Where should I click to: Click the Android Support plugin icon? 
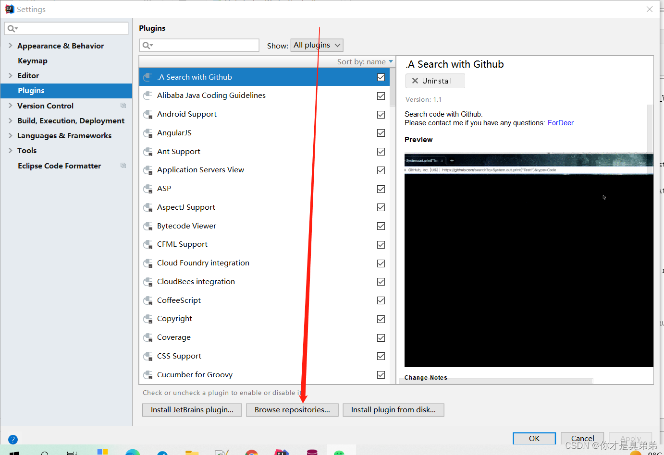pyautogui.click(x=148, y=114)
